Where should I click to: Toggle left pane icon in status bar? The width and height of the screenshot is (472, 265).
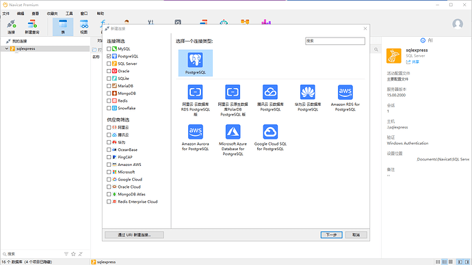(x=460, y=262)
